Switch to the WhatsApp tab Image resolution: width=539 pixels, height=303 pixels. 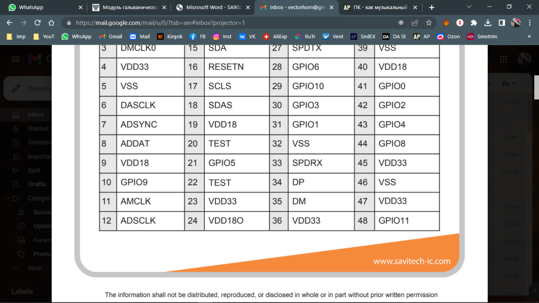point(42,8)
